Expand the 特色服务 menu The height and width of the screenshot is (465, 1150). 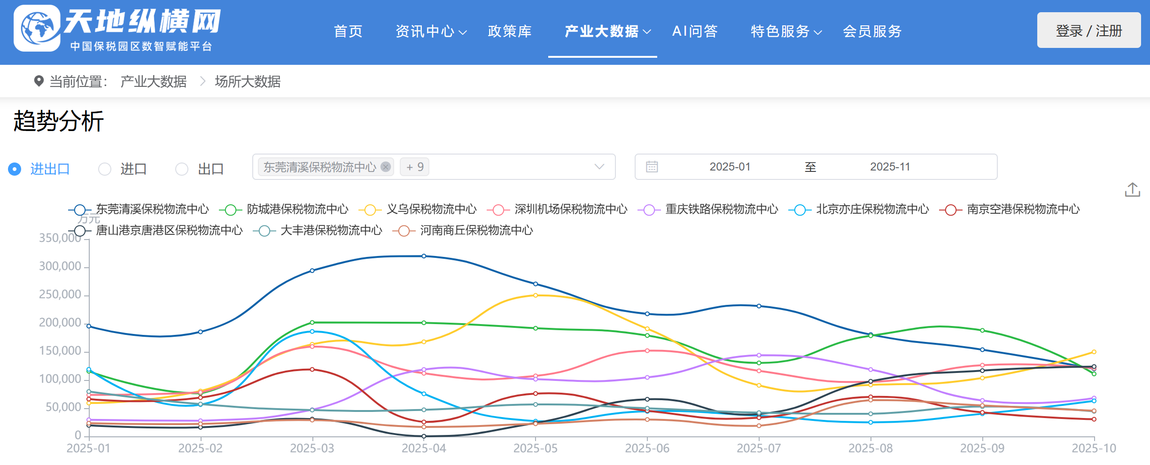tap(785, 31)
